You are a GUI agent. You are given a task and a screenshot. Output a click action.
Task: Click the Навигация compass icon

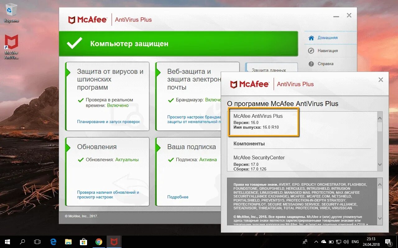[x=311, y=51]
